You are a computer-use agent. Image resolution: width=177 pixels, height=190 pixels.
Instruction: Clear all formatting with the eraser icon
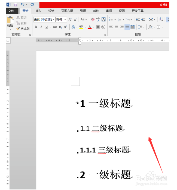point(93,19)
